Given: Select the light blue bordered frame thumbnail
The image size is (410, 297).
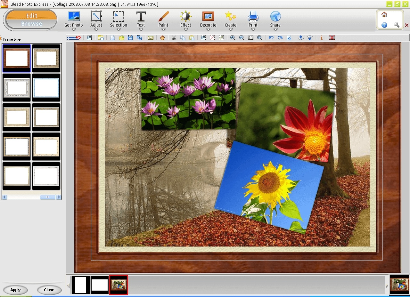Looking at the screenshot, I should pyautogui.click(x=46, y=88).
